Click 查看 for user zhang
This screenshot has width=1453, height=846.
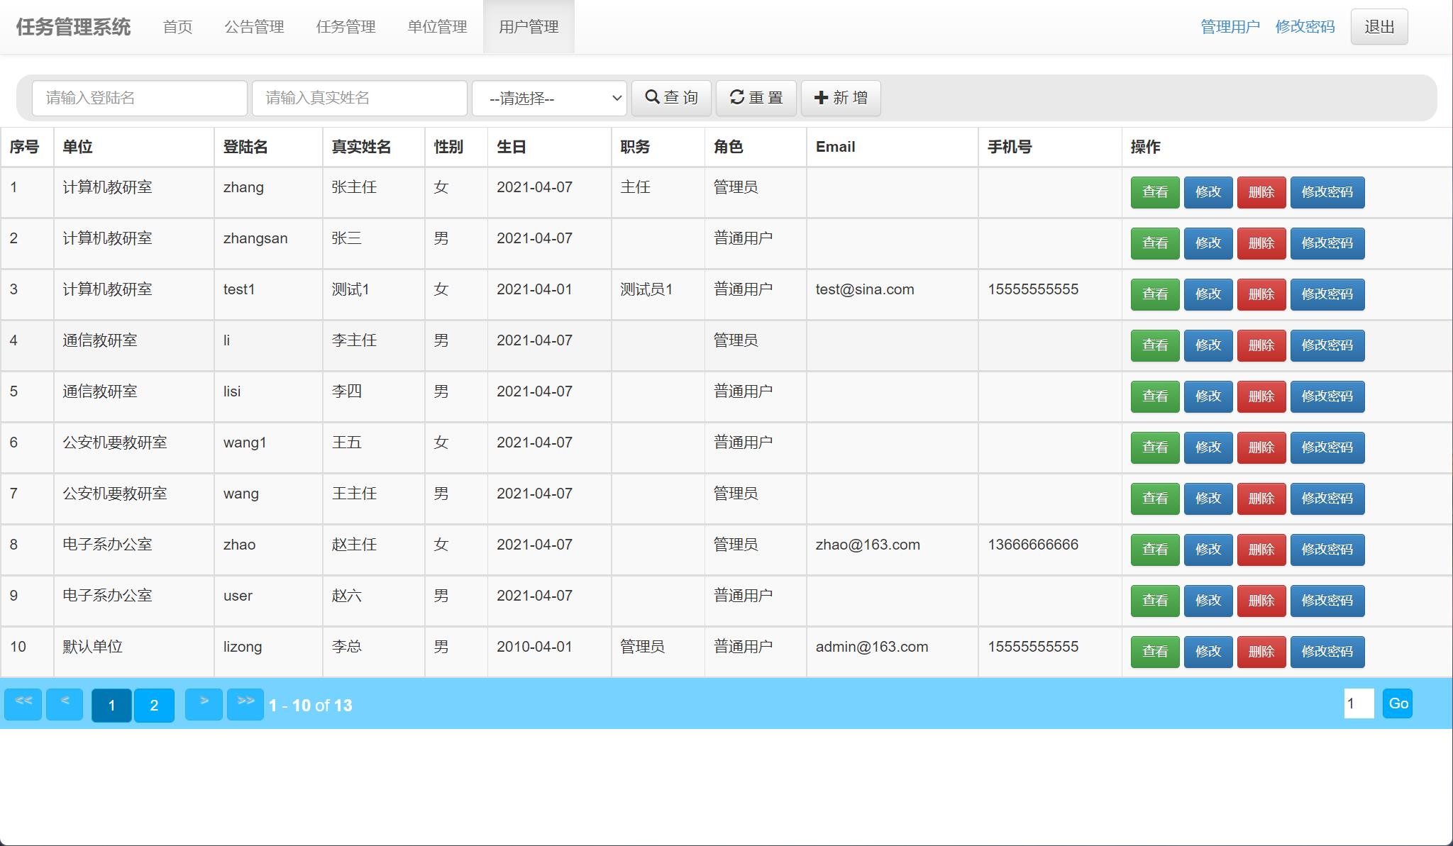click(x=1155, y=192)
